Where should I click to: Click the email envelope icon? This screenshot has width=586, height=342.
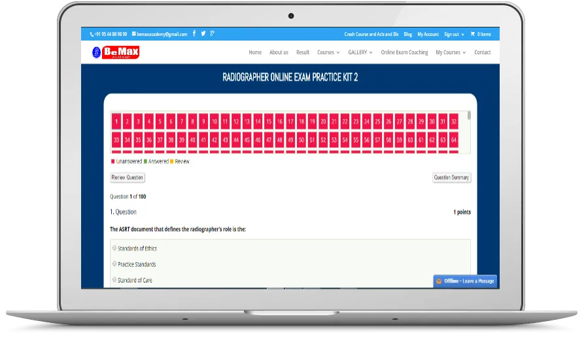[x=134, y=34]
